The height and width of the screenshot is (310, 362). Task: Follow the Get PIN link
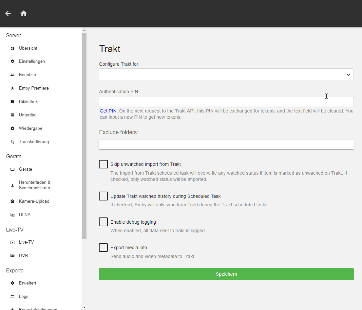[109, 111]
